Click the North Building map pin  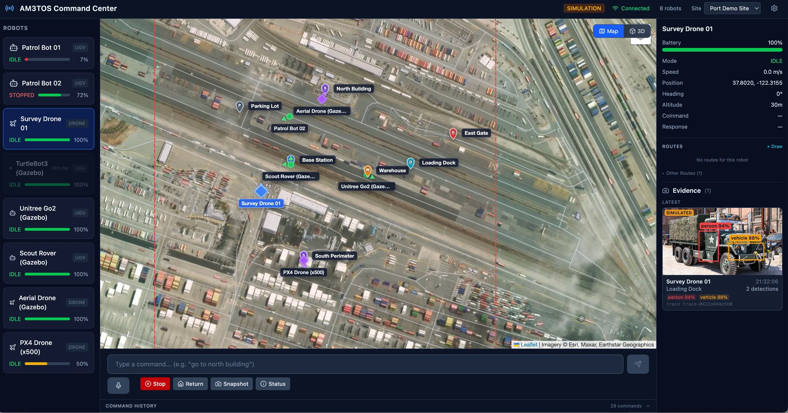325,89
